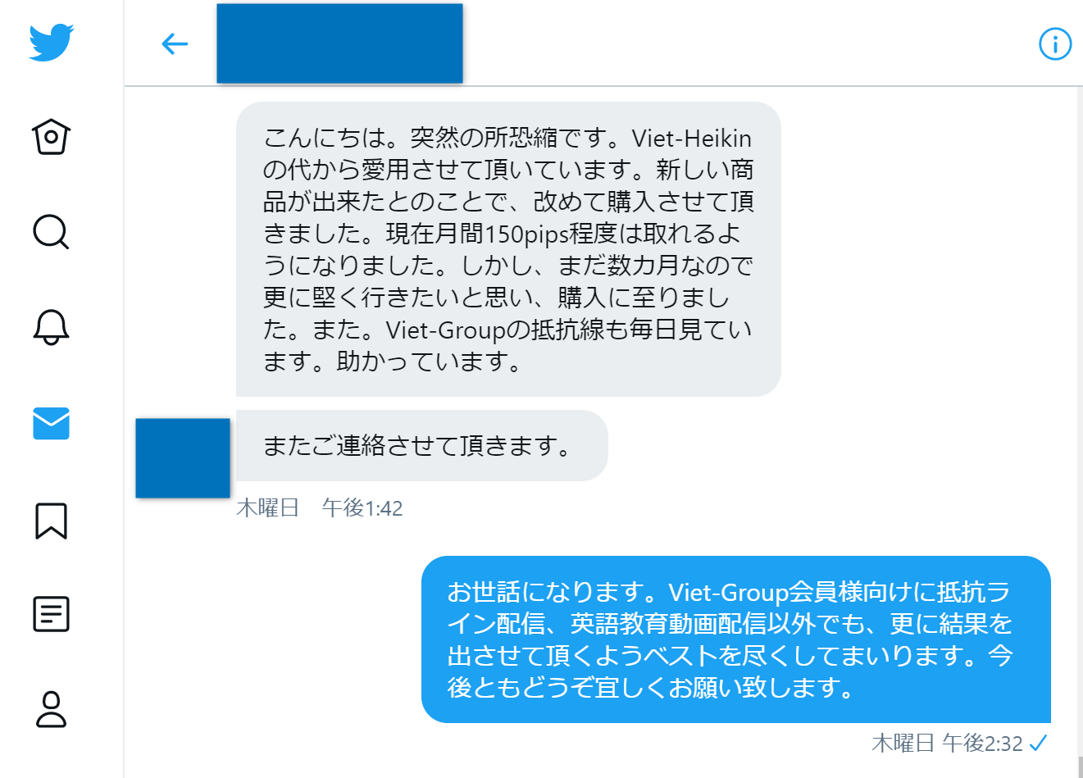The height and width of the screenshot is (778, 1083).
Task: Go to Home via house icon
Action: coord(51,137)
